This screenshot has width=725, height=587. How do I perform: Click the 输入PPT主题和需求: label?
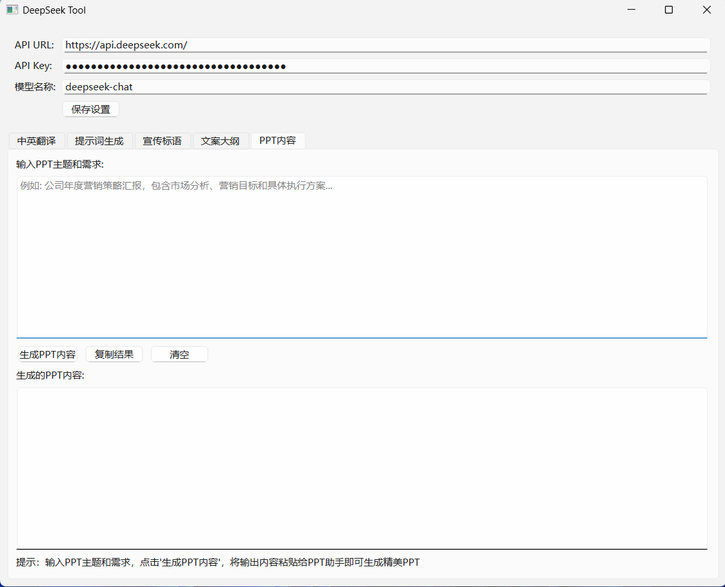pos(60,164)
